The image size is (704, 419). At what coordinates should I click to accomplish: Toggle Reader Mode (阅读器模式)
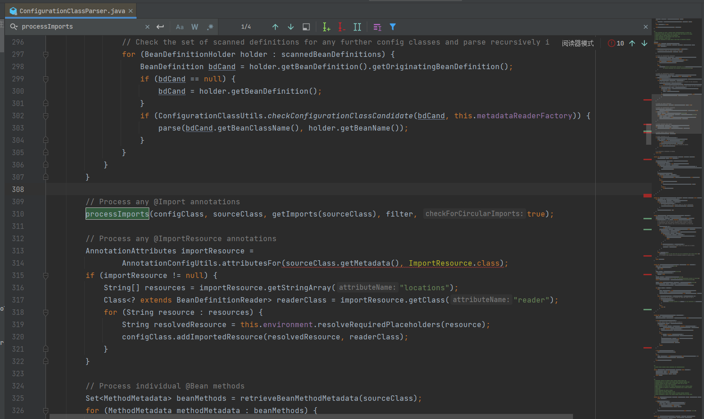pyautogui.click(x=577, y=43)
